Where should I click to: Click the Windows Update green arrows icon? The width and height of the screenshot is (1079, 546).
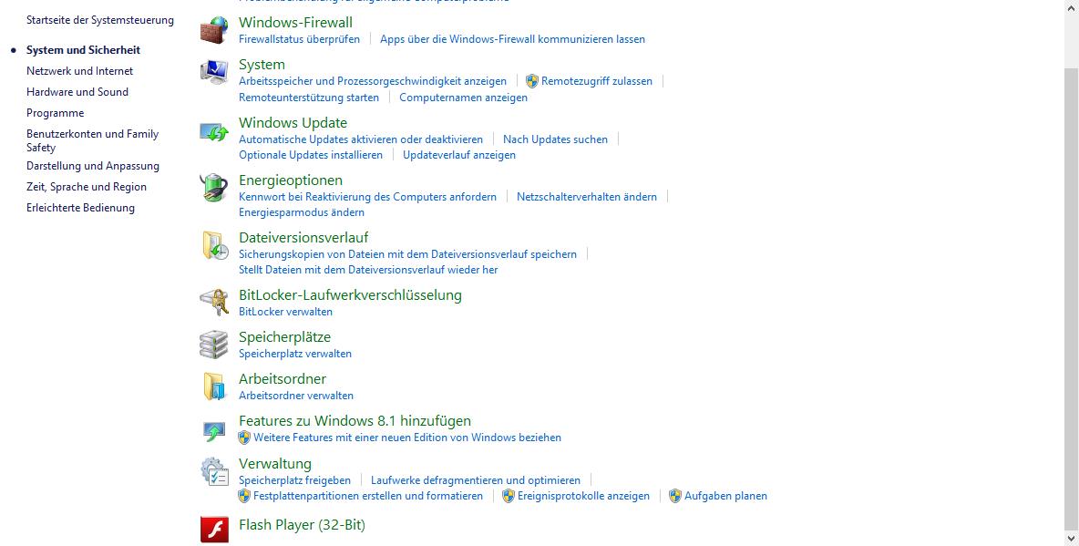tap(214, 131)
